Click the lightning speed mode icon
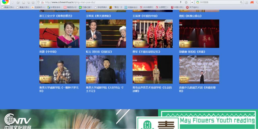258x129 pixels. click(x=181, y=2)
